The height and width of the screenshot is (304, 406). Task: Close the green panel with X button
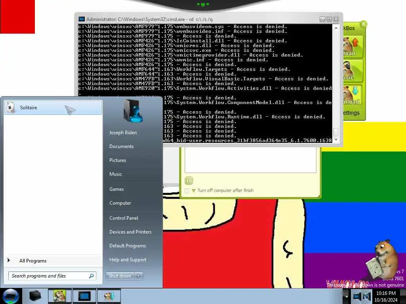coord(363,24)
